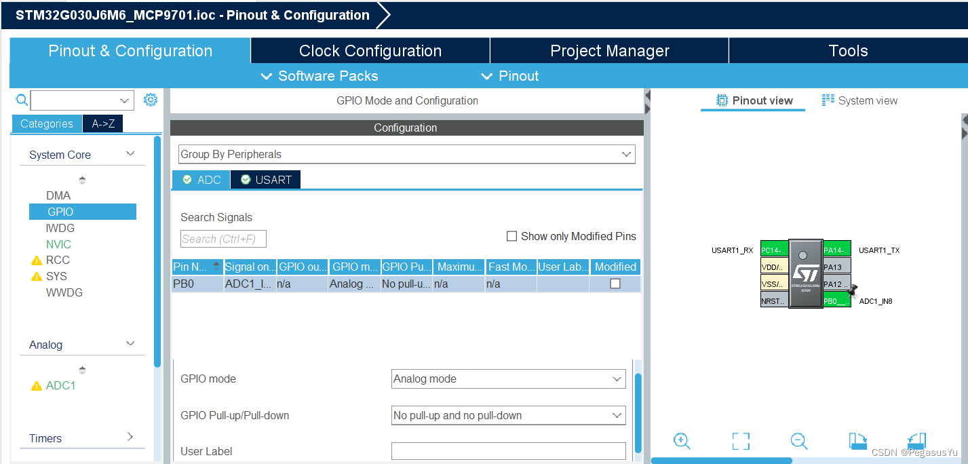This screenshot has width=968, height=464.
Task: Click the Signal on Pin column header
Action: (x=250, y=267)
